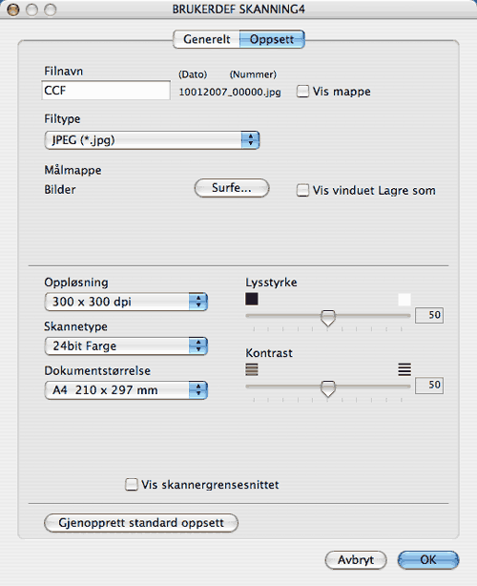477x586 pixels.
Task: Enable the Vis mappe checkbox
Action: [302, 92]
